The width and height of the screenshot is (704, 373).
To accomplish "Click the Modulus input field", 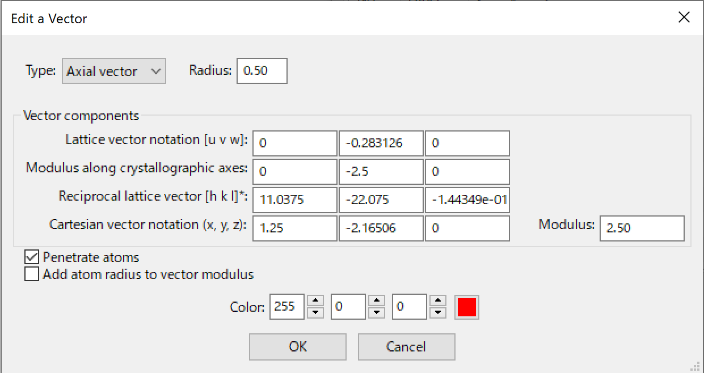I will [x=641, y=228].
